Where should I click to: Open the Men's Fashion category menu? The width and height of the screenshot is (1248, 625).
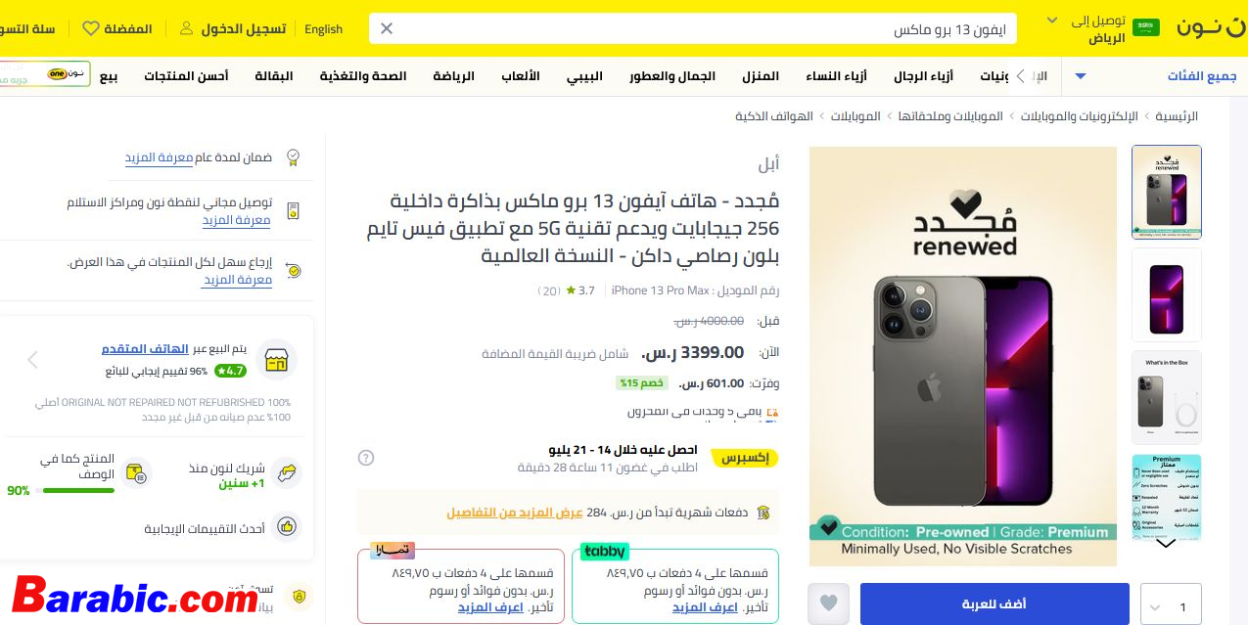click(x=923, y=75)
